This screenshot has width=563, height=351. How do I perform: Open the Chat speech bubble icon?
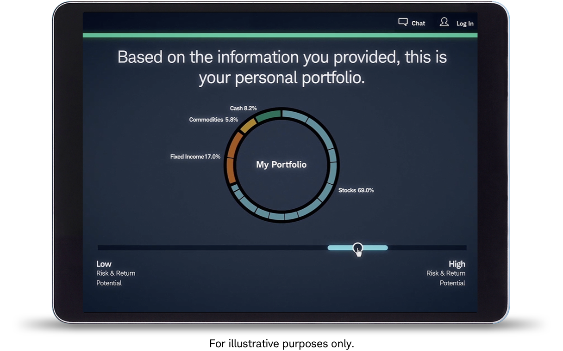(x=403, y=22)
